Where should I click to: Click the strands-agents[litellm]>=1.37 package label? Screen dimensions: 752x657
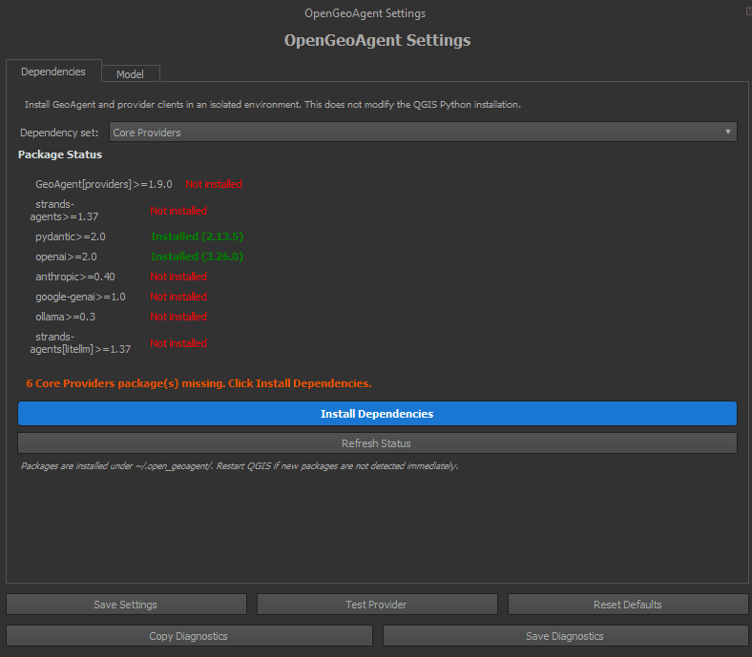(80, 343)
